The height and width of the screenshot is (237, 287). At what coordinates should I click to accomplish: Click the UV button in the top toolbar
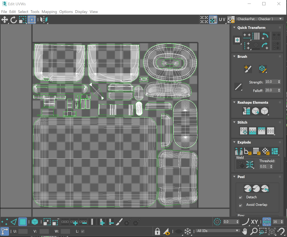coord(222,20)
